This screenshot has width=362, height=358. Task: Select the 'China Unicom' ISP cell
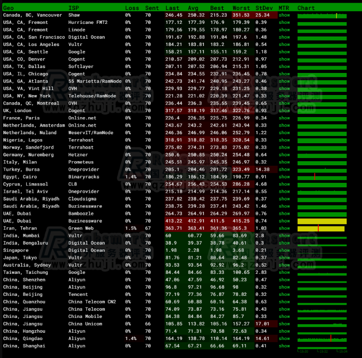[85, 324]
